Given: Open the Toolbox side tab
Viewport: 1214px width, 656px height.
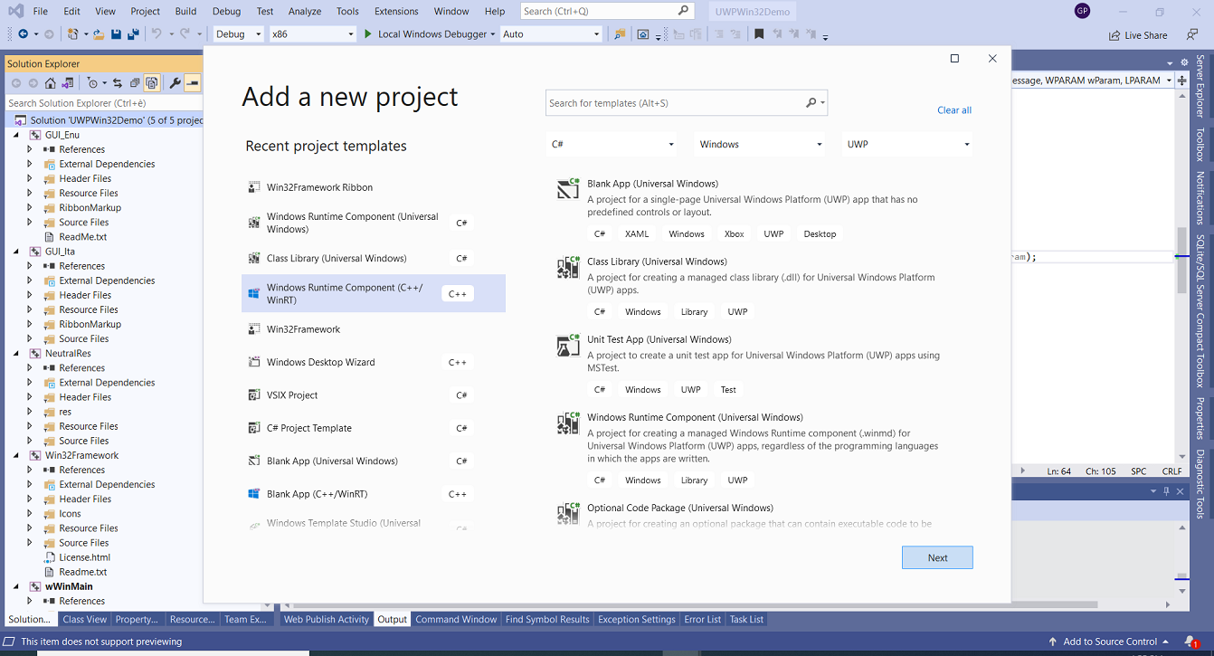Looking at the screenshot, I should pyautogui.click(x=1200, y=145).
